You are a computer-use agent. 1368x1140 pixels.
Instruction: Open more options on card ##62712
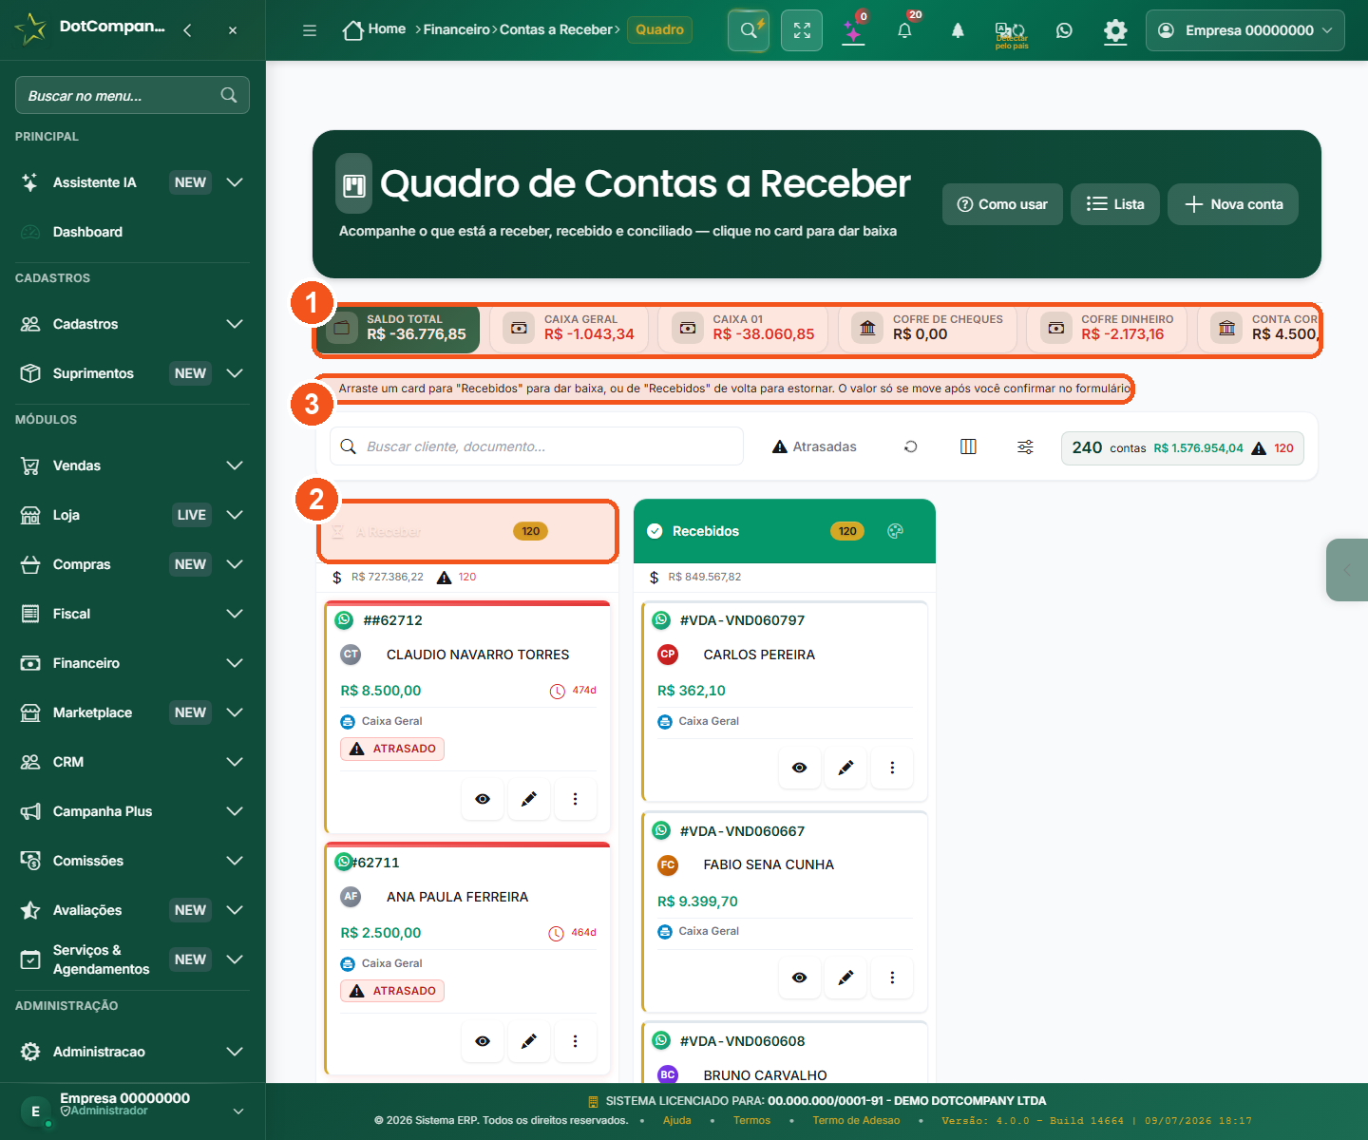coord(575,799)
